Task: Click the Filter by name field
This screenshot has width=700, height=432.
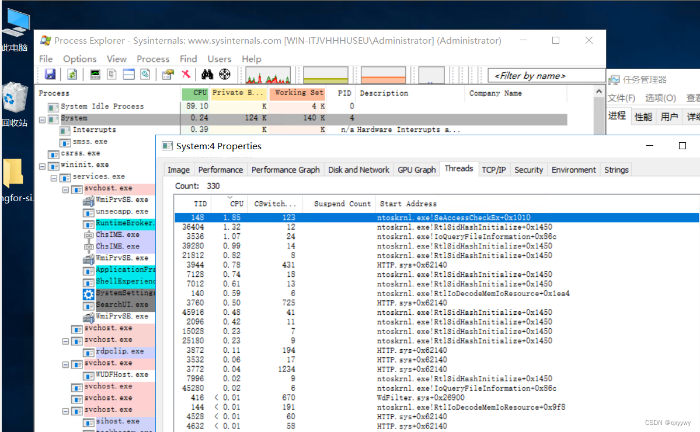Action: tap(546, 76)
